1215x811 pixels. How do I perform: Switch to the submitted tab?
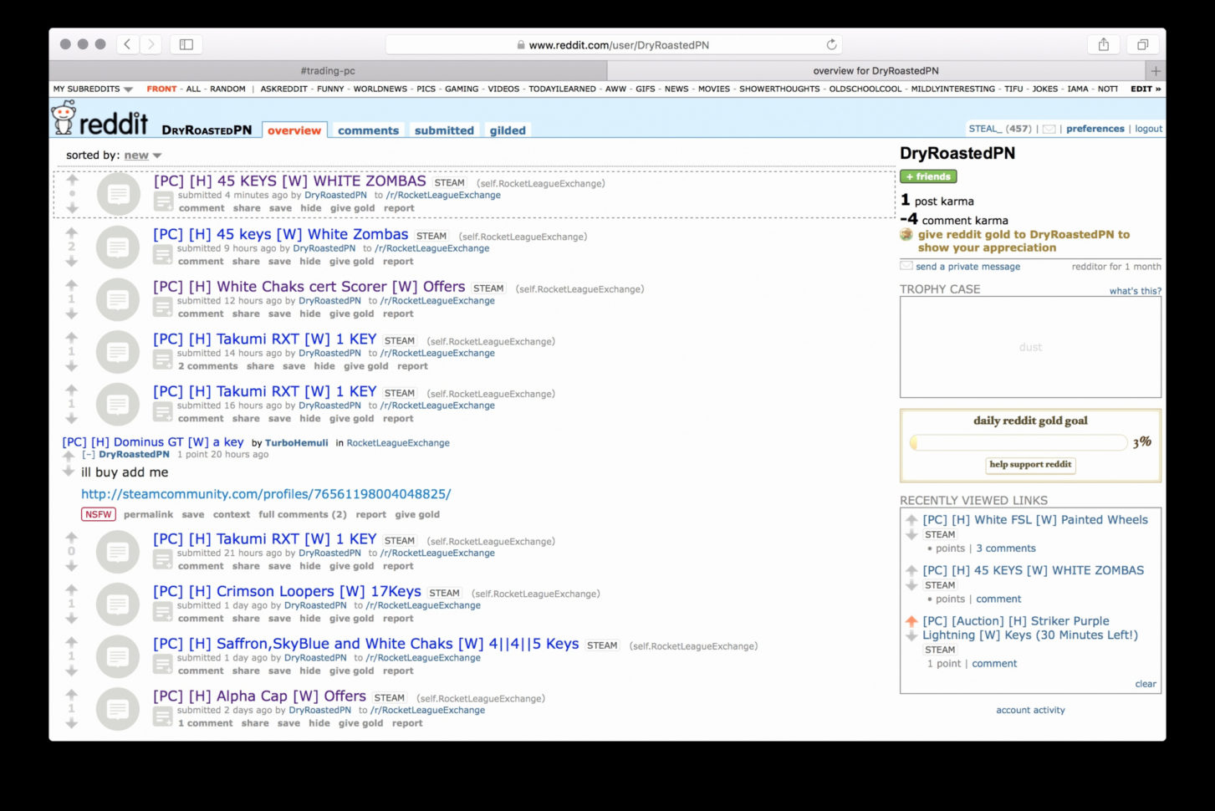point(444,130)
